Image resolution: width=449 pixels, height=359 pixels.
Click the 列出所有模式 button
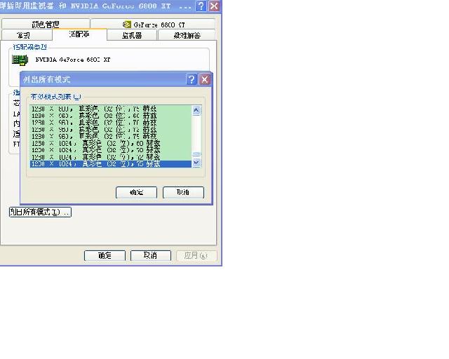coord(40,212)
